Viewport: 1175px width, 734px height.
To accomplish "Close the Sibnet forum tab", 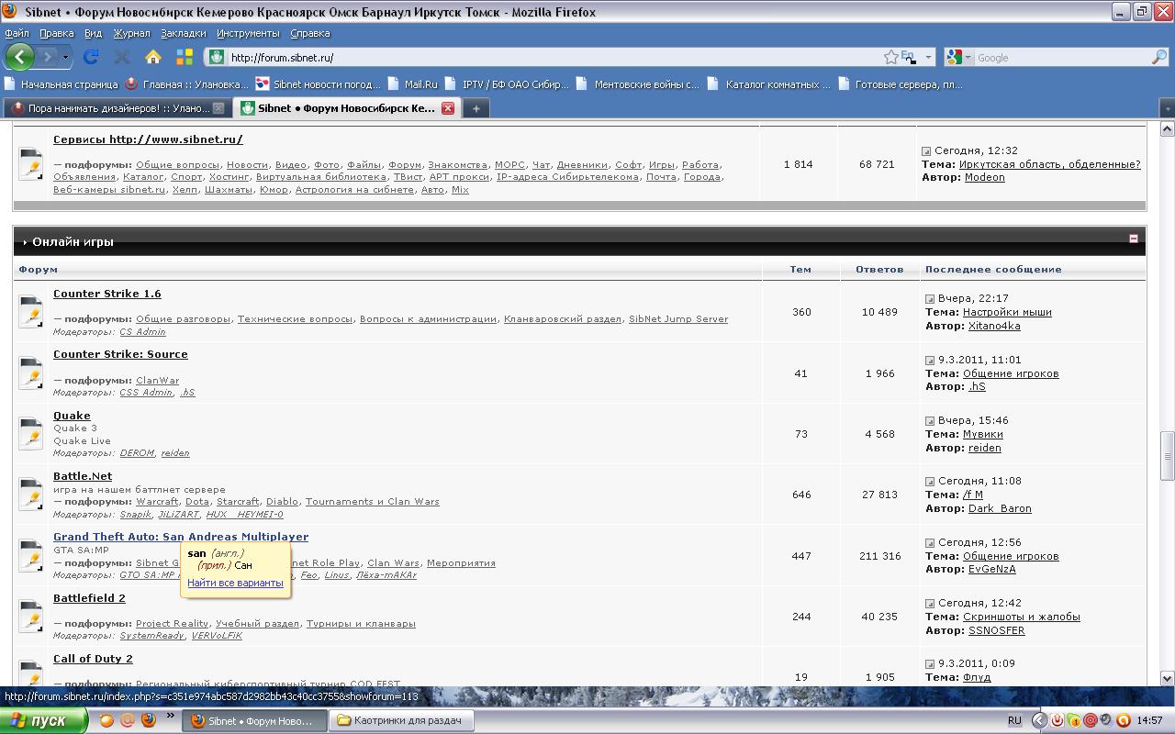I will [448, 108].
